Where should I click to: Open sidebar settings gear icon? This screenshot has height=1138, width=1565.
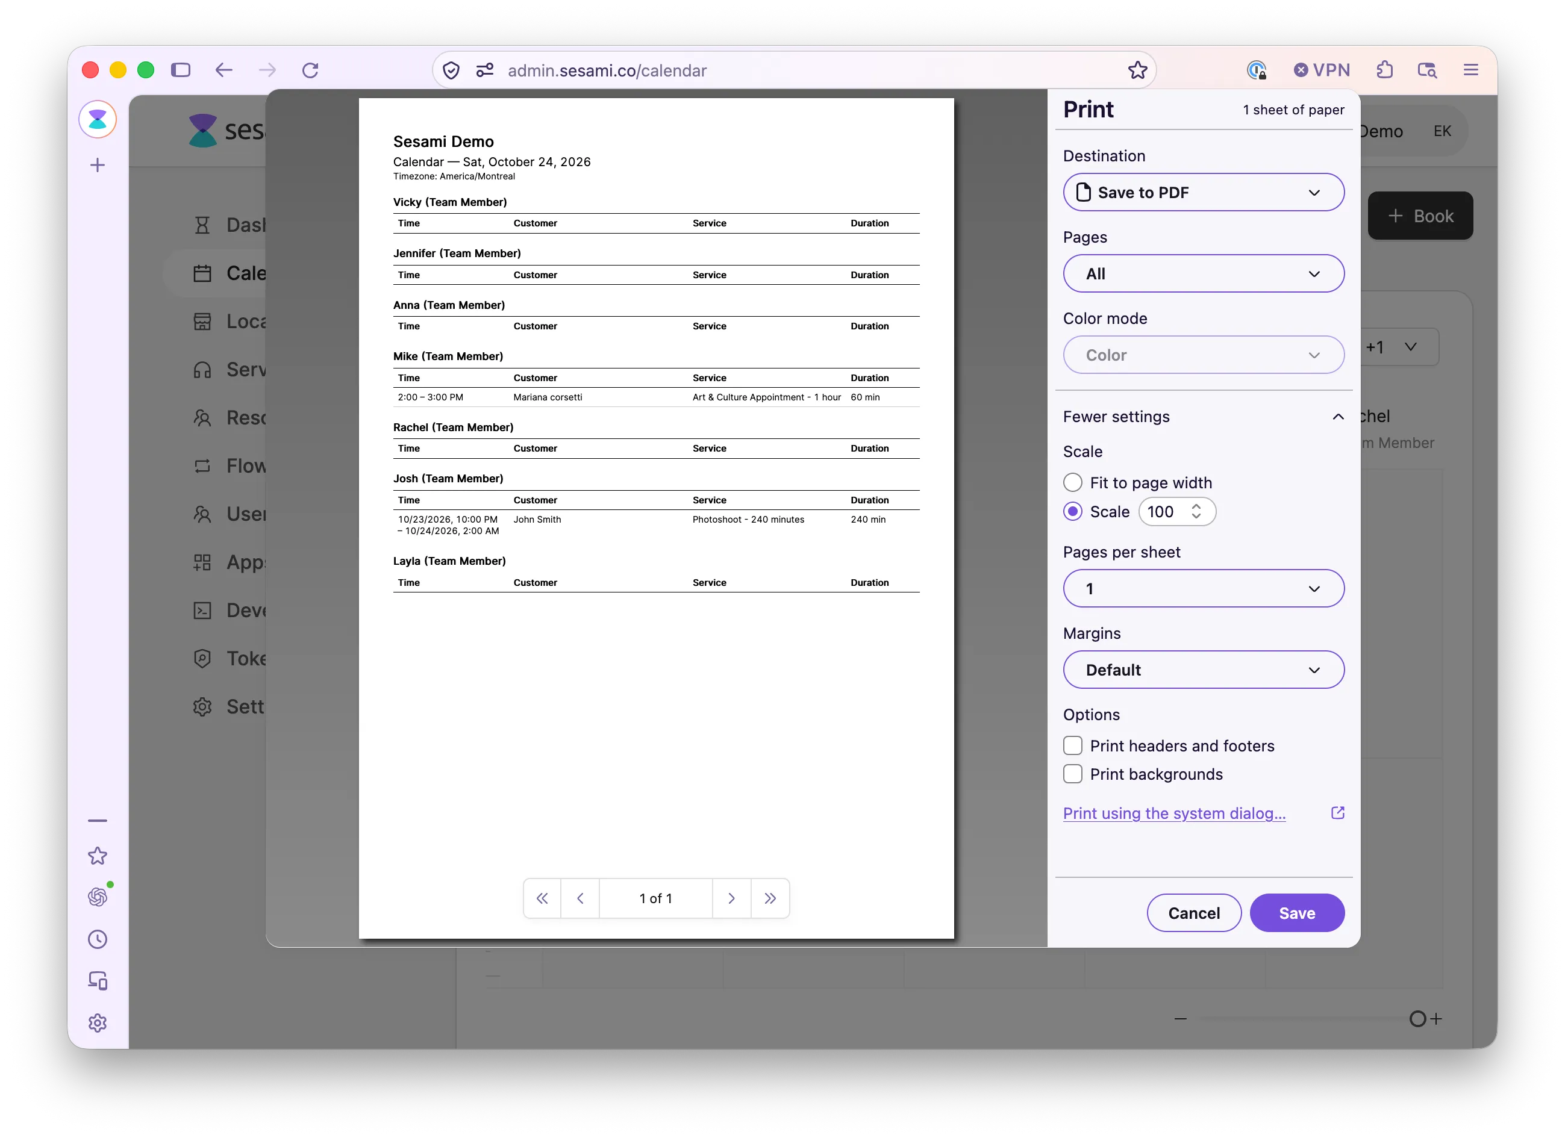(98, 1022)
